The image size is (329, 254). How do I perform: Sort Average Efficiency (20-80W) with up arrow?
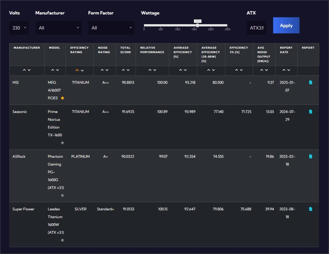pyautogui.click(x=209, y=70)
